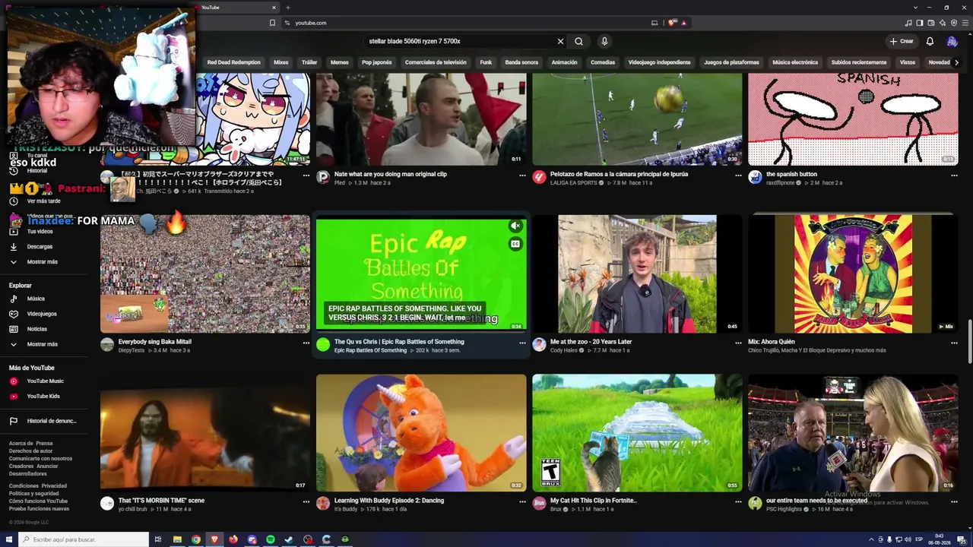Open the Windows Start menu
Screen dimensions: 973x547
point(9,539)
